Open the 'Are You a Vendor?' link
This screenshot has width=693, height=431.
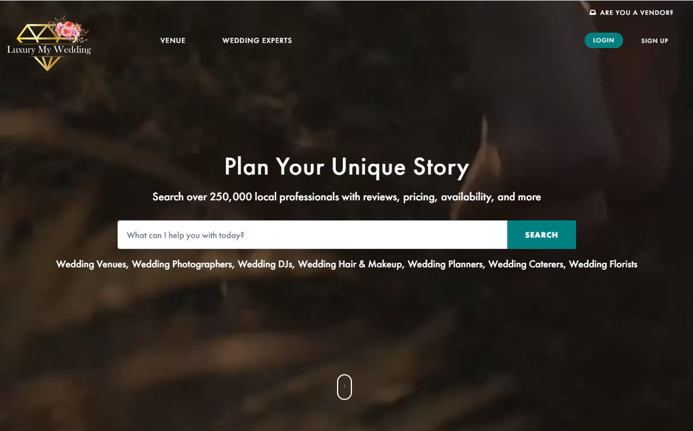pyautogui.click(x=636, y=13)
